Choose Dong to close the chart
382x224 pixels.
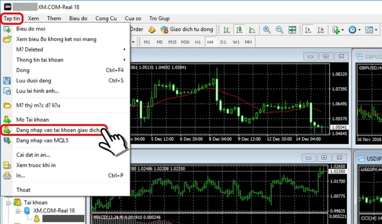tap(65, 70)
